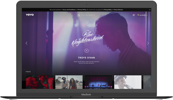The width and height of the screenshot is (173, 100).
Task: Open the neon stage performance thumbnail
Action: click(98, 82)
